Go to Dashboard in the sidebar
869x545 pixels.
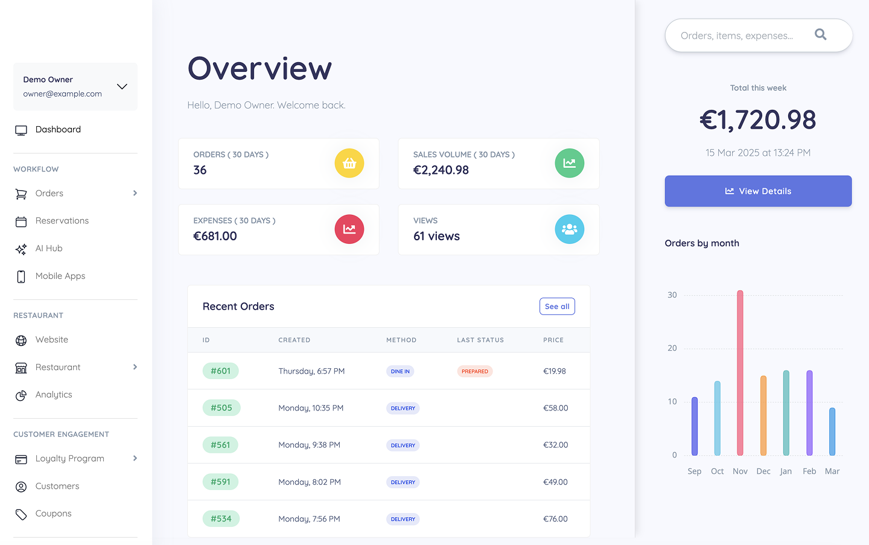pos(58,130)
